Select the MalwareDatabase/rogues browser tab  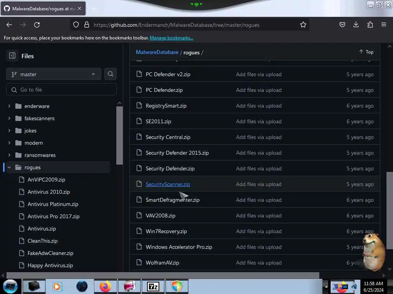click(43, 8)
